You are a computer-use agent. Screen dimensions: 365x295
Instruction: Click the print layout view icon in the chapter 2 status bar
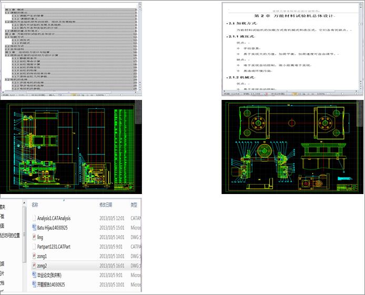[295, 94]
